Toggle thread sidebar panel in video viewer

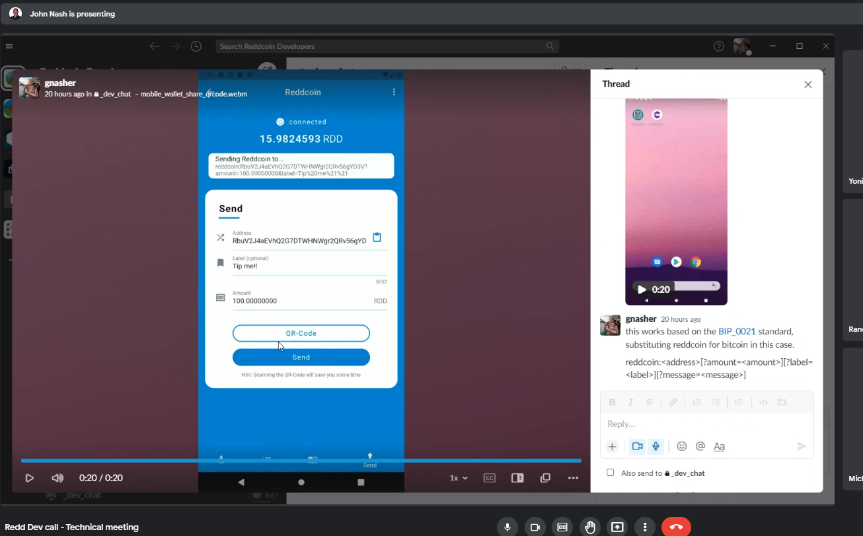click(x=517, y=478)
